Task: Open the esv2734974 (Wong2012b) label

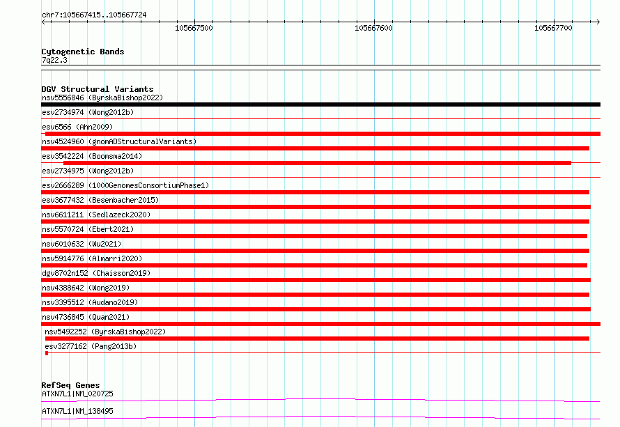Action: [x=88, y=112]
